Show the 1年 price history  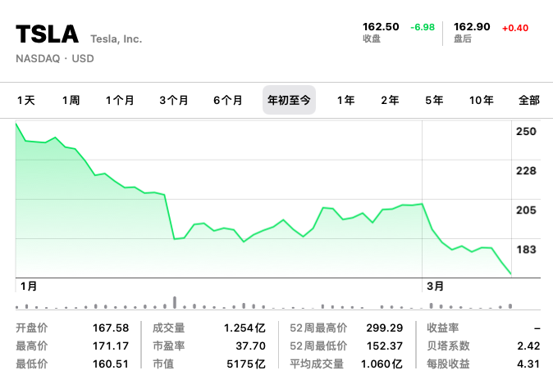point(345,101)
